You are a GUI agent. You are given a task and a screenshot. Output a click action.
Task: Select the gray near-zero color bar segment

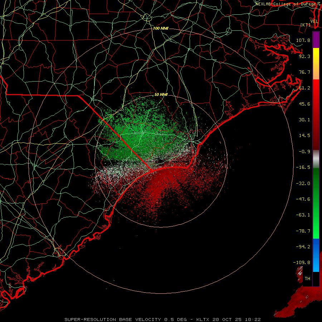click(x=316, y=159)
